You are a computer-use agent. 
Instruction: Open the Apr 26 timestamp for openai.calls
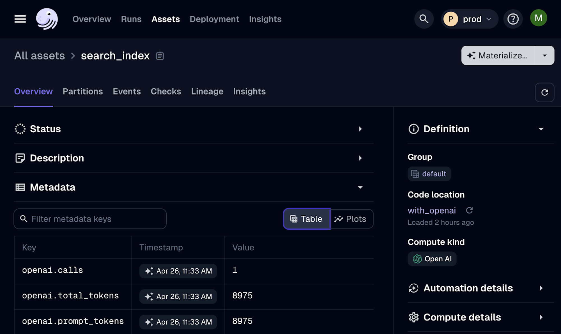pyautogui.click(x=178, y=271)
